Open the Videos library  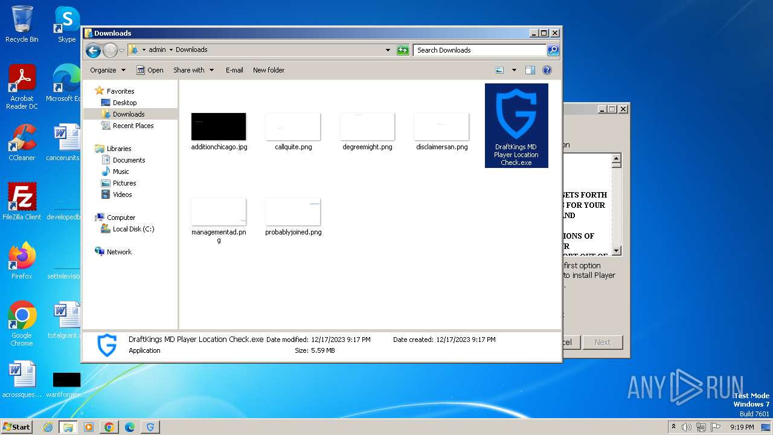click(122, 195)
